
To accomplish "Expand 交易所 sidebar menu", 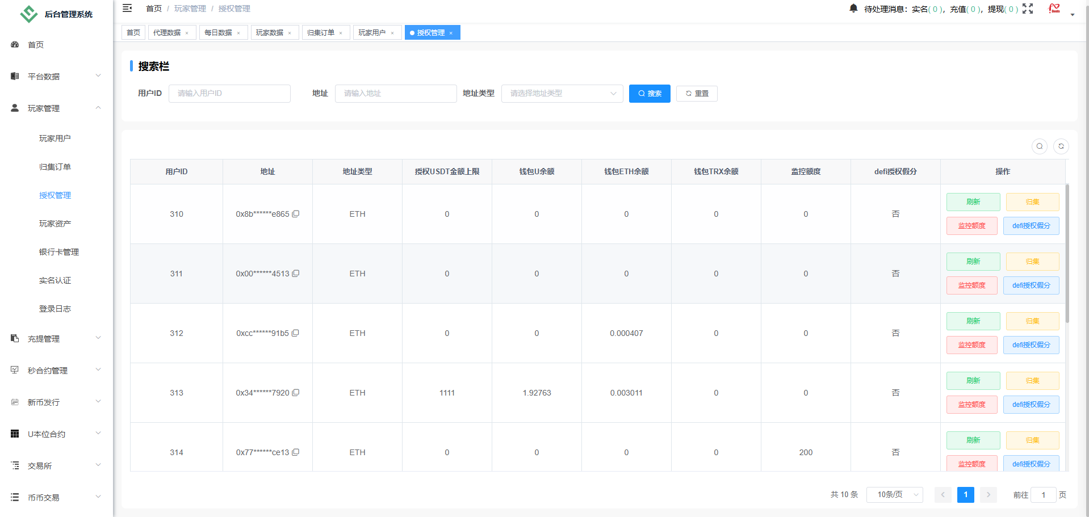I will click(x=57, y=466).
